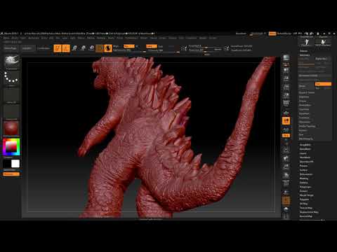Toggle Perspective view icon

point(286,103)
